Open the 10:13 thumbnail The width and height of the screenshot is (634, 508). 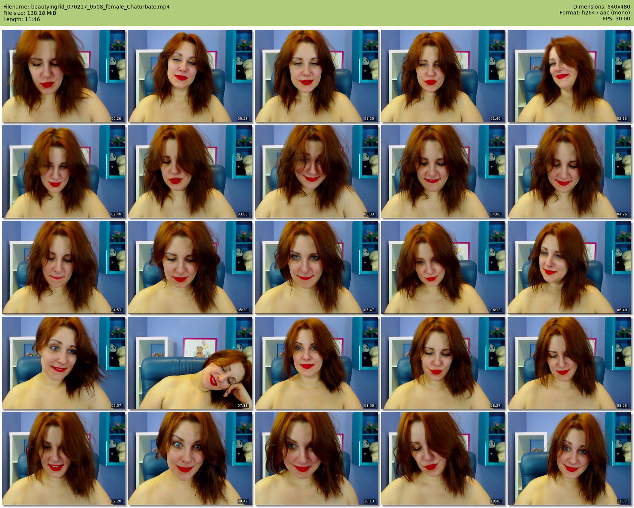click(x=317, y=459)
